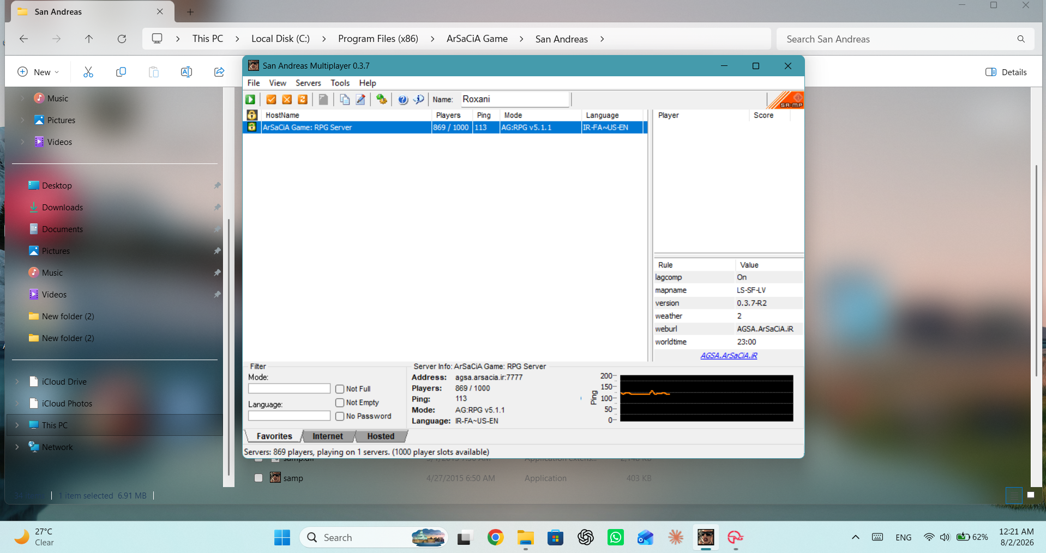
Task: Enable the No Password filter checkbox
Action: (x=340, y=416)
